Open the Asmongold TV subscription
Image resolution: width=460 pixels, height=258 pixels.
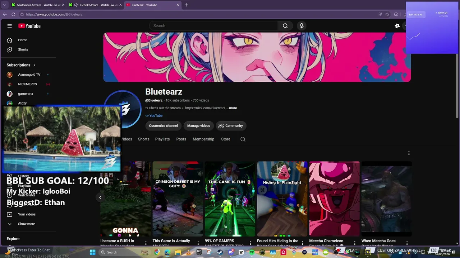(x=28, y=75)
